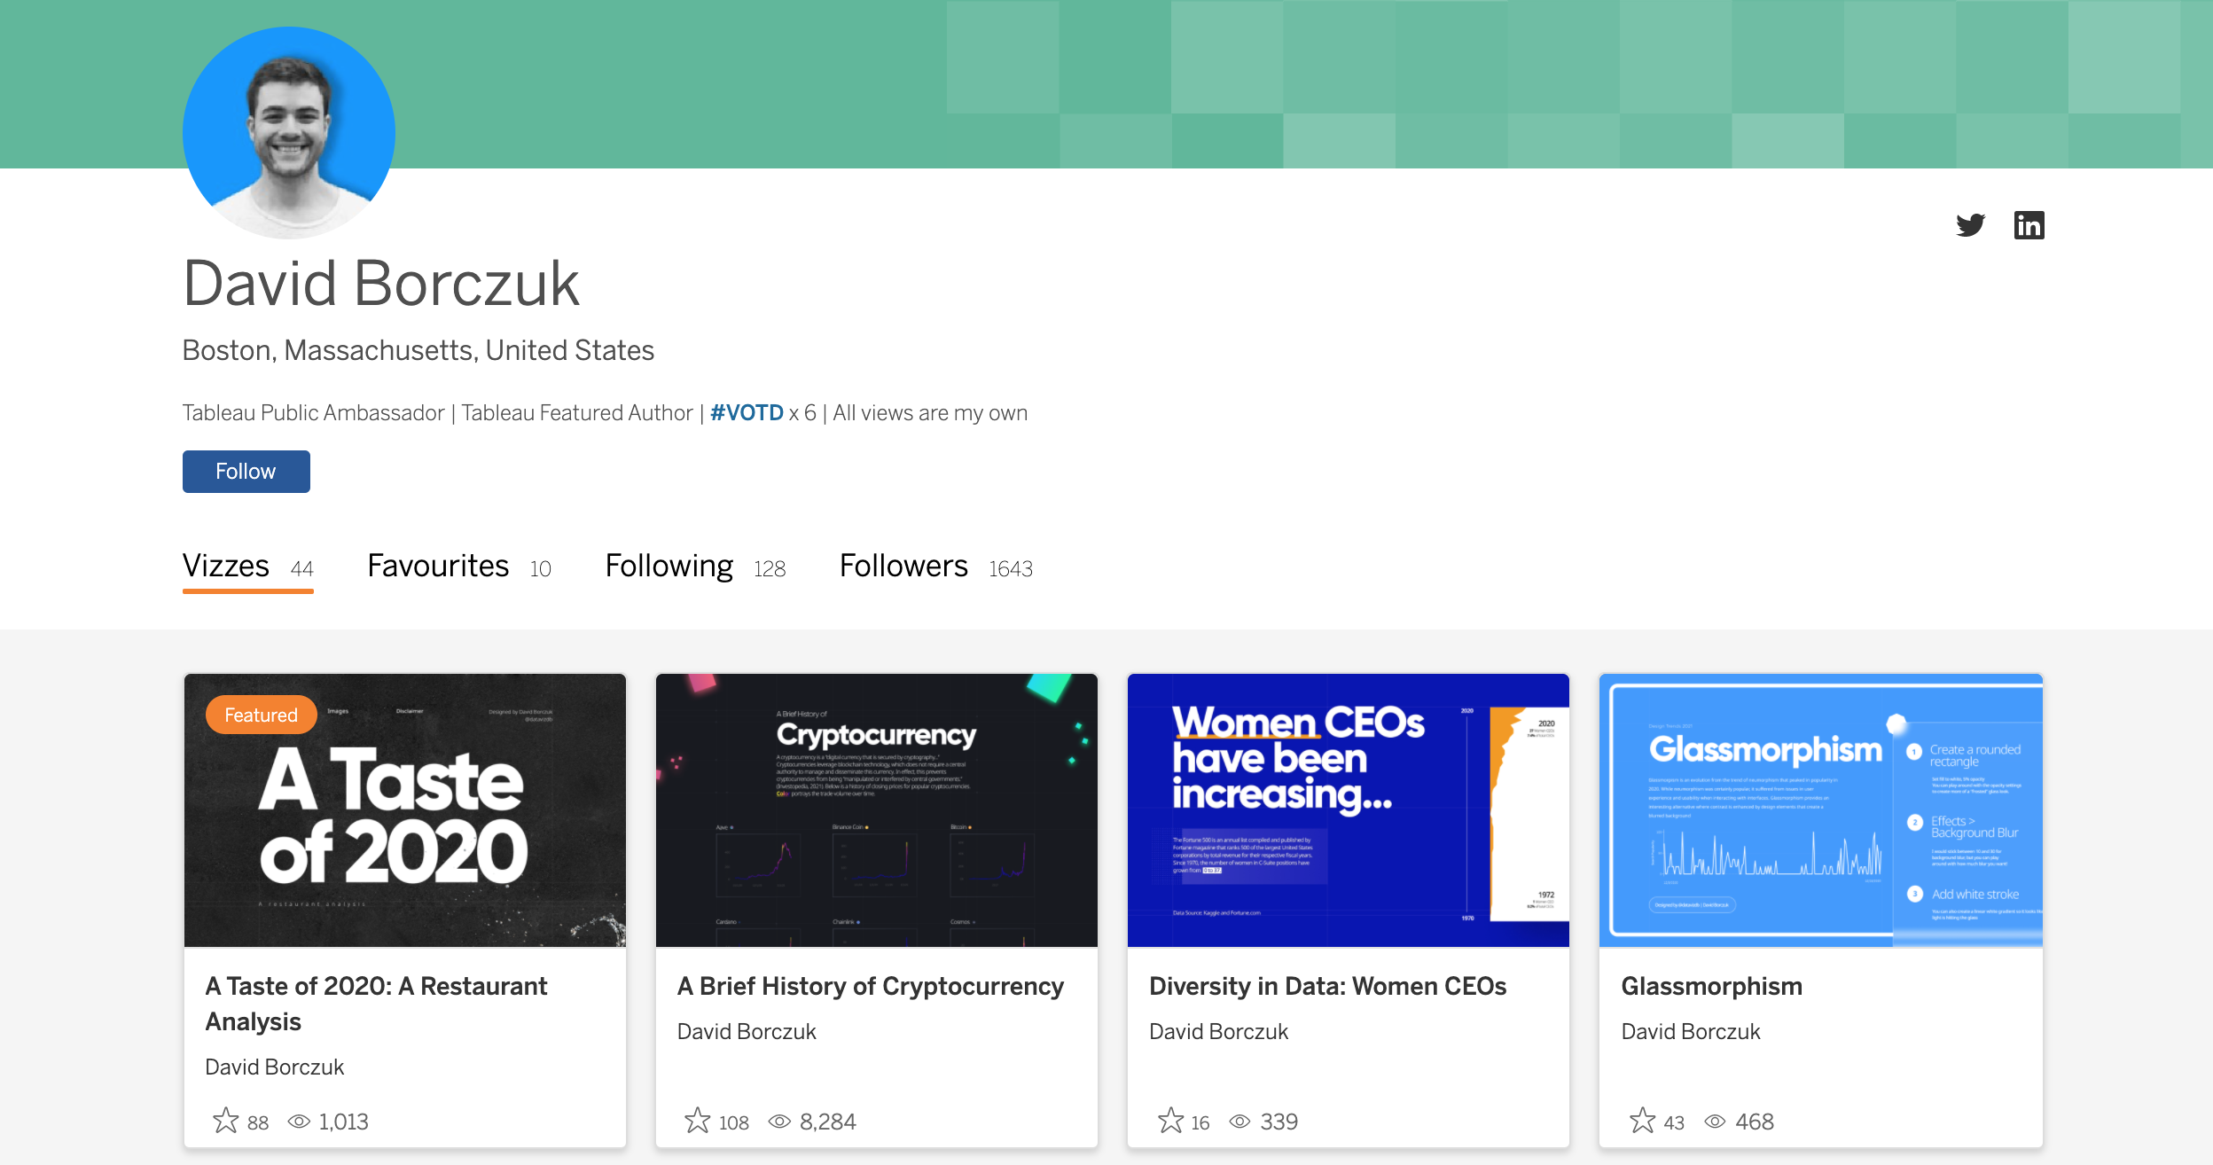Open the Cryptocurrency viz thumbnail

pos(876,810)
